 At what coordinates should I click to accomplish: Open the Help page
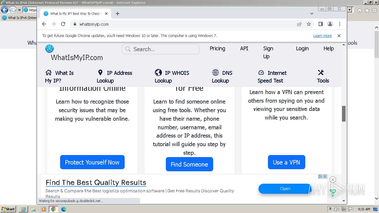pos(329,49)
